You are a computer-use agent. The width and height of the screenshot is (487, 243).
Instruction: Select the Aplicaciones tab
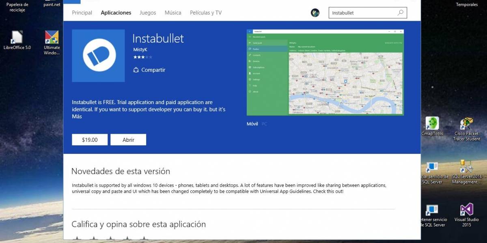coord(116,13)
